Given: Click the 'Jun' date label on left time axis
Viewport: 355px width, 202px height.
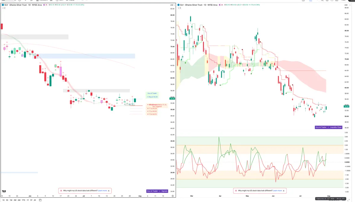Looking at the screenshot, I should tap(30, 196).
